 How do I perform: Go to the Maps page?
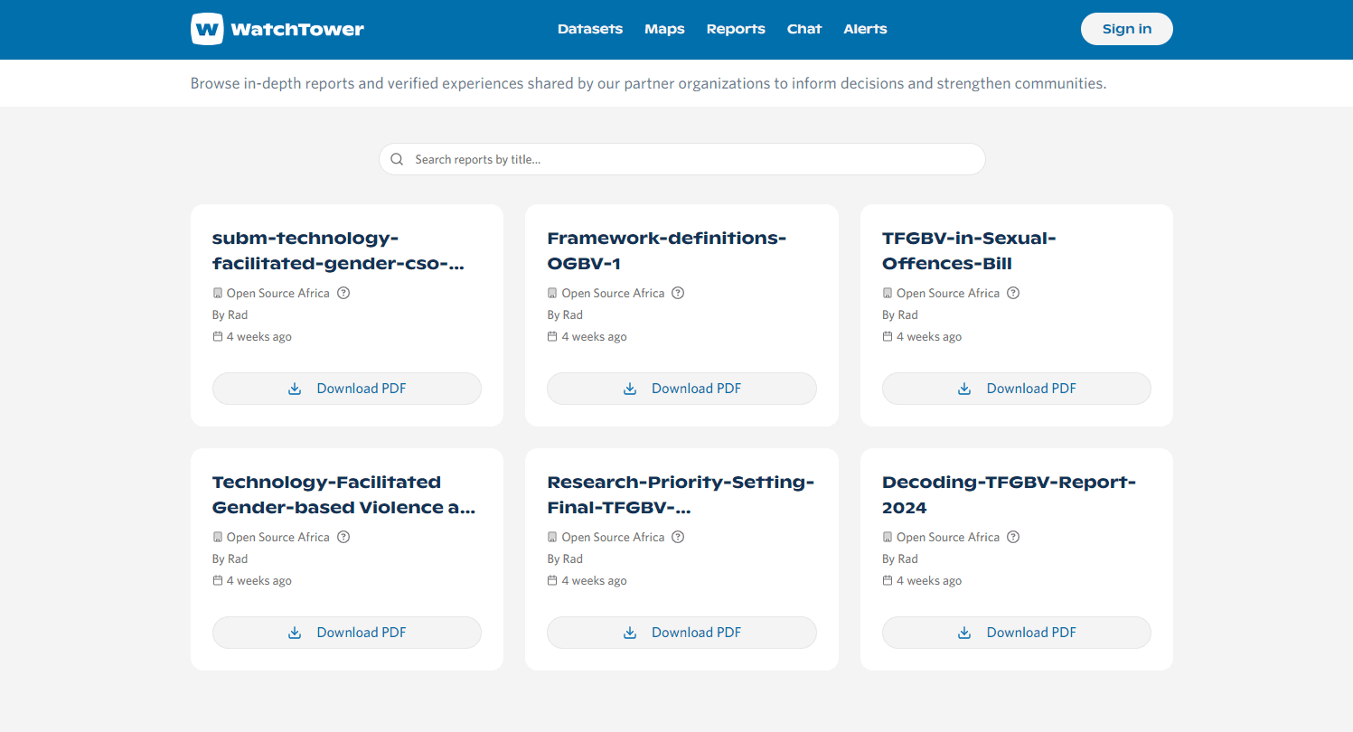pos(664,29)
